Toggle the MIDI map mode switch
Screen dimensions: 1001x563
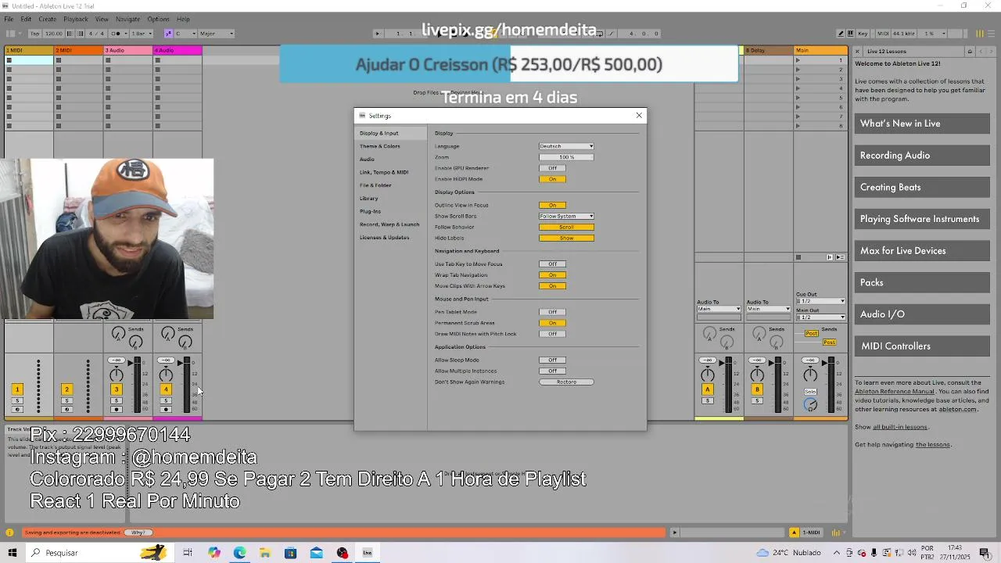click(x=883, y=34)
